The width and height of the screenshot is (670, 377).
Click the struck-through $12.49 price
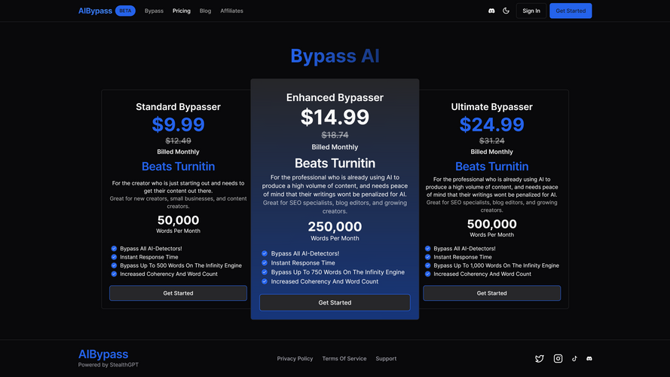178,141
